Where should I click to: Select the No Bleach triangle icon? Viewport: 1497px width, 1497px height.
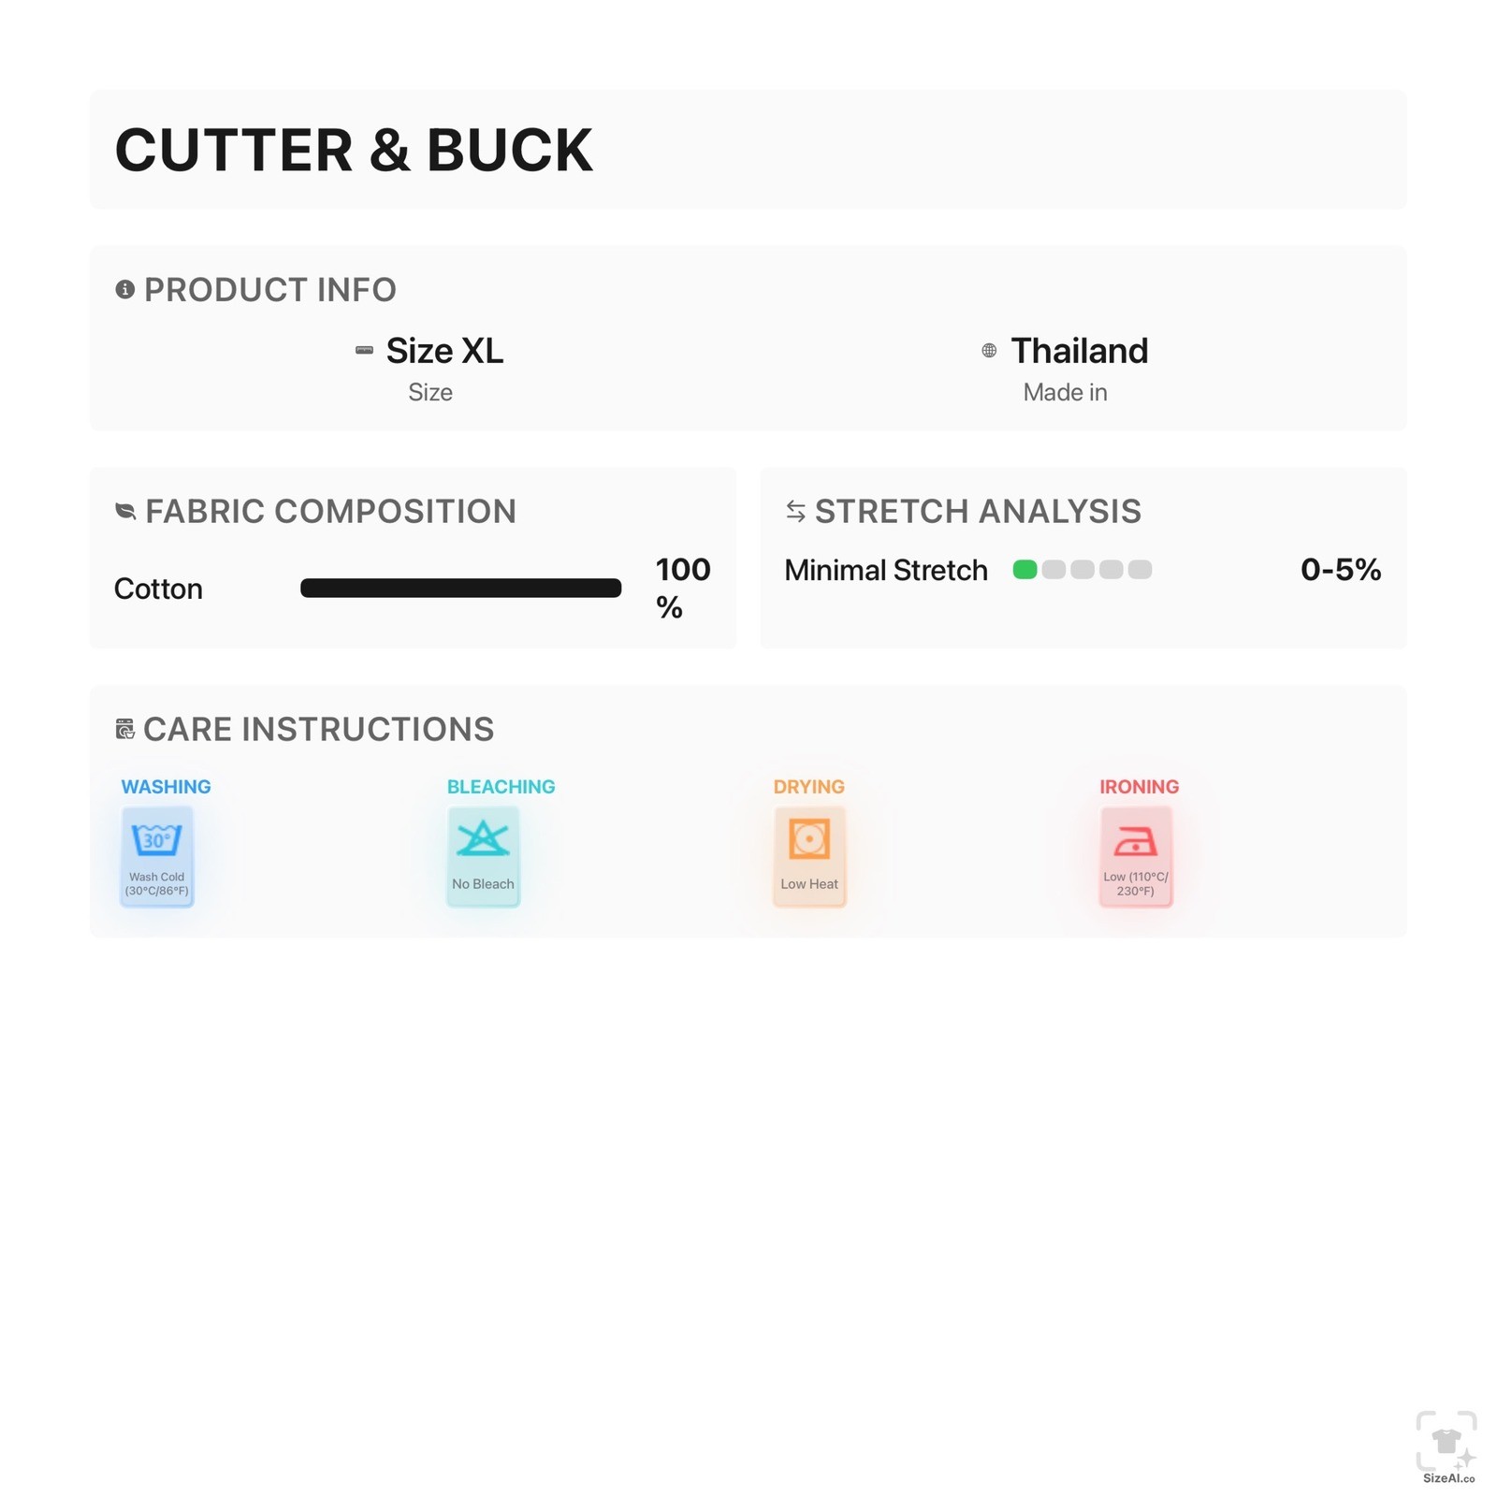(x=483, y=838)
